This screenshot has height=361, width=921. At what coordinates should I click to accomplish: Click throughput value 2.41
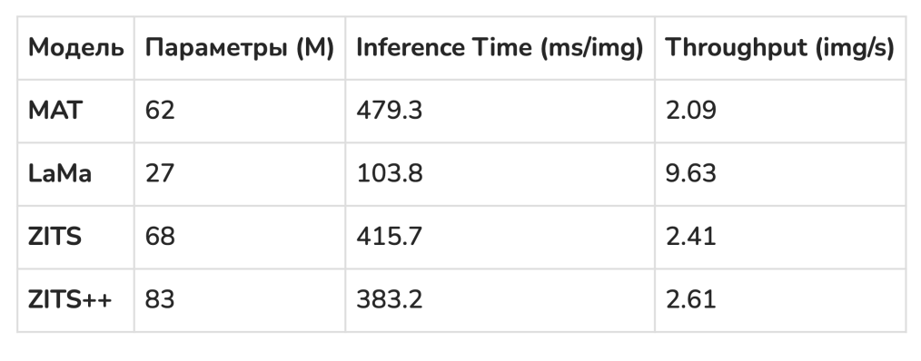coord(690,237)
